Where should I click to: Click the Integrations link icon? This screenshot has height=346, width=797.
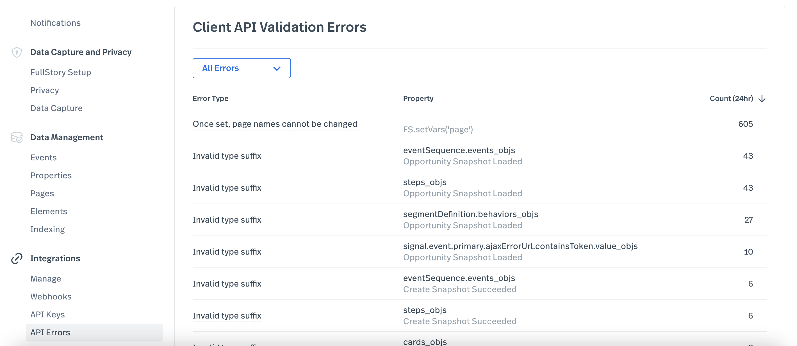(x=17, y=259)
